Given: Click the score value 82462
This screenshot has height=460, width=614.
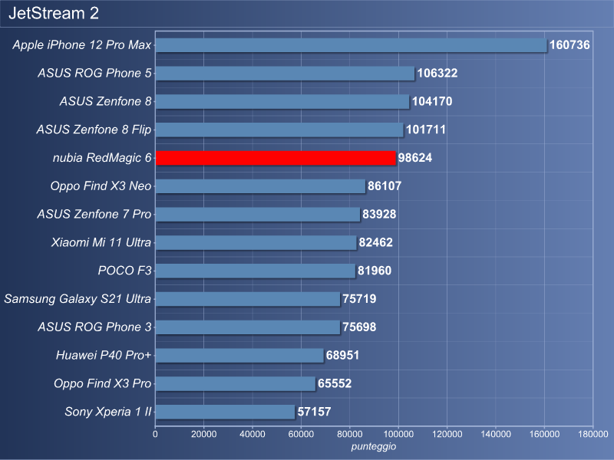Looking at the screenshot, I should click(375, 242).
